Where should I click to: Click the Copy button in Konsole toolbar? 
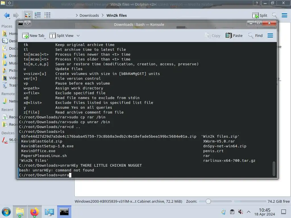(x=213, y=35)
